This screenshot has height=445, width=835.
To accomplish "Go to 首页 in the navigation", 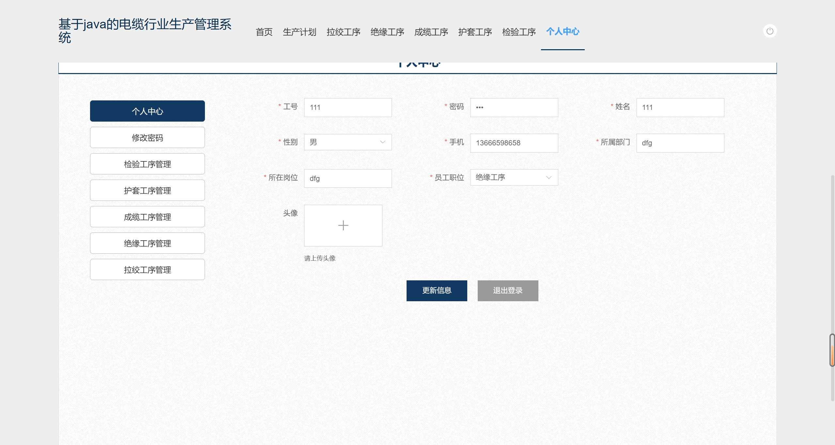I will coord(264,32).
